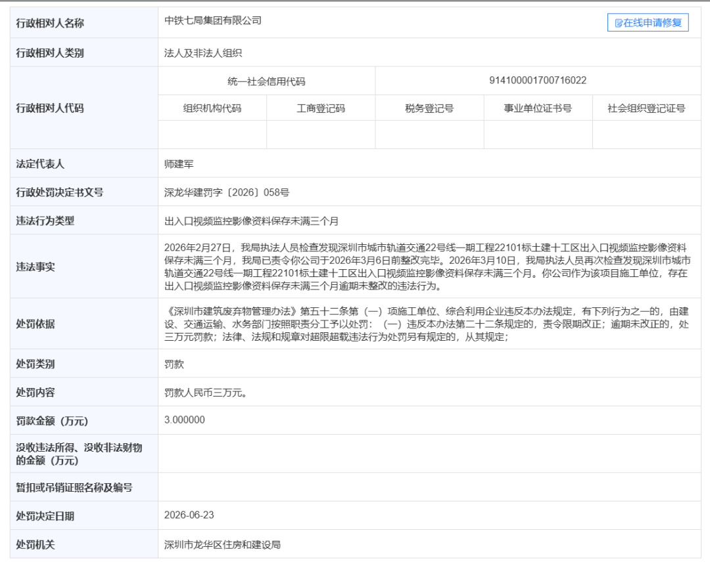Click authority 深圳市龙华区住房和建设局
Viewport: 710px width, 562px height.
click(222, 545)
